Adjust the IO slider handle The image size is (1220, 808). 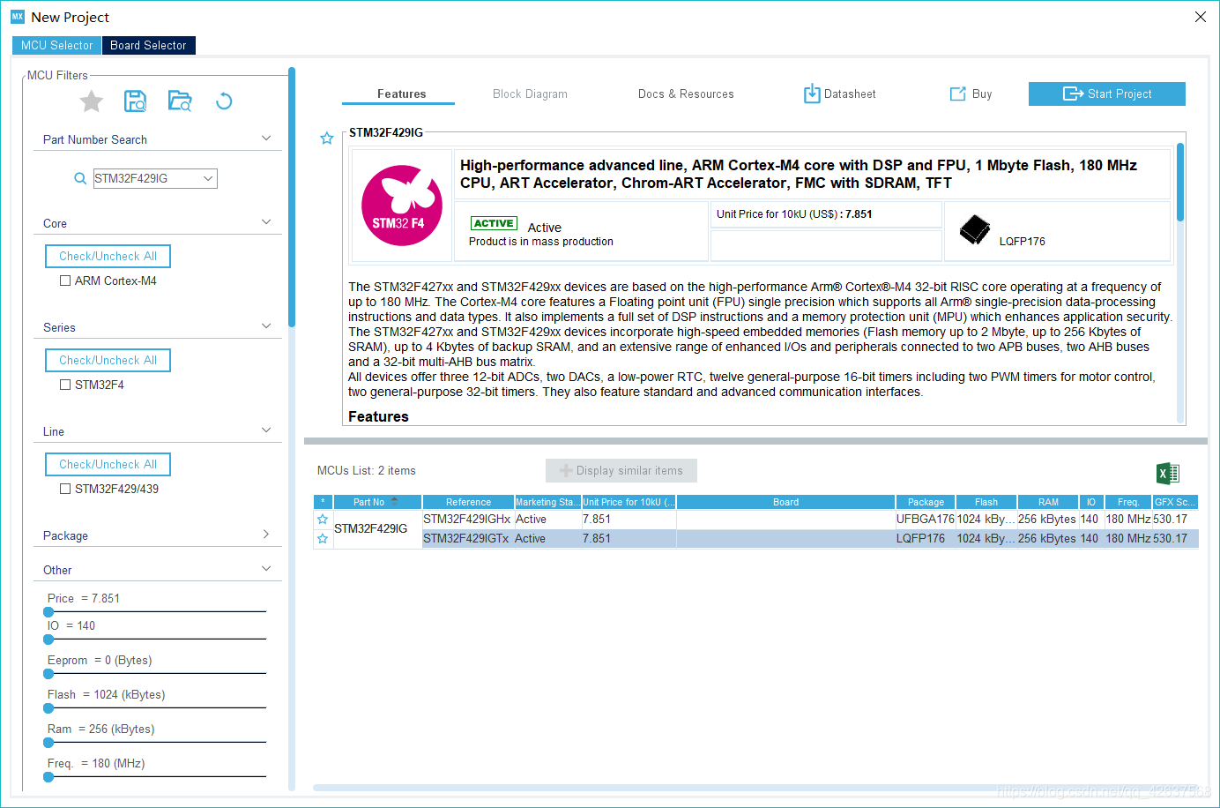tap(48, 640)
